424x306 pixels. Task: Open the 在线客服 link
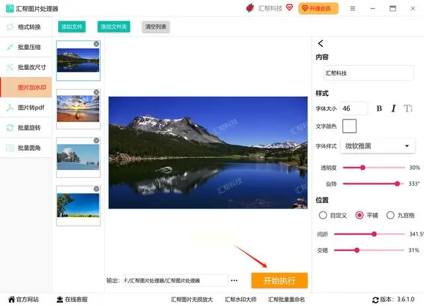point(72,299)
